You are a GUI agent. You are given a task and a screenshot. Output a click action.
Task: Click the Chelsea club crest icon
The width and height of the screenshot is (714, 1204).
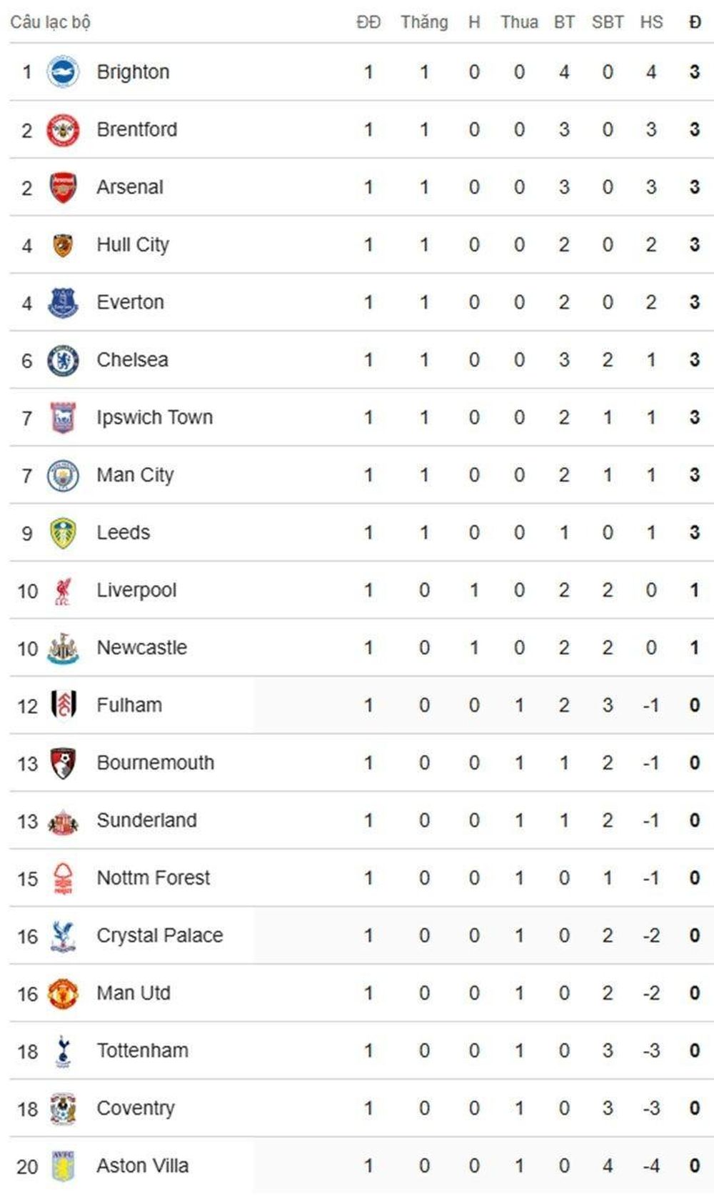point(63,360)
